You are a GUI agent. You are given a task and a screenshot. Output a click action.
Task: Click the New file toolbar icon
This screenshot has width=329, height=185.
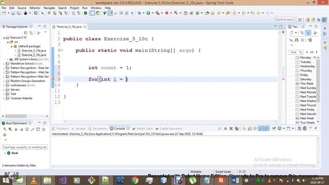(4, 13)
